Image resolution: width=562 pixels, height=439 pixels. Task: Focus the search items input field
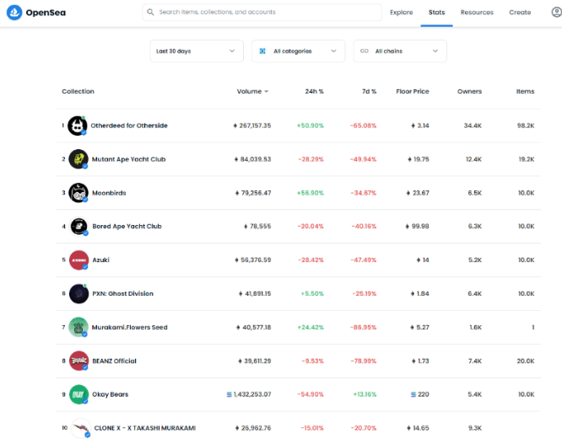pos(262,12)
